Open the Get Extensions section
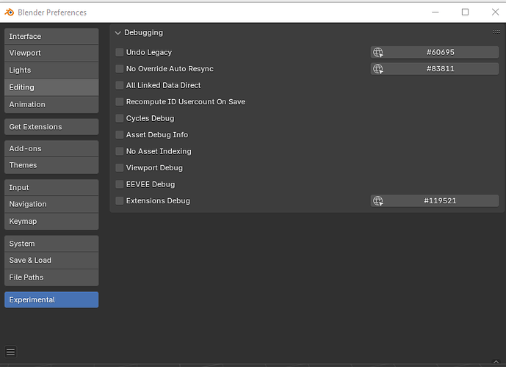The width and height of the screenshot is (506, 367). [x=51, y=127]
